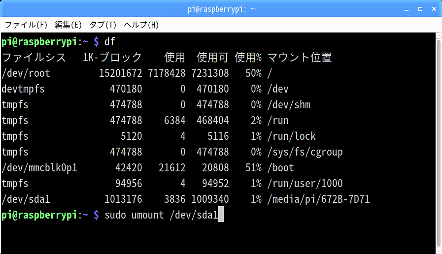Click the /dev mount point for devtmpfs
The height and width of the screenshot is (254, 442).
click(278, 89)
